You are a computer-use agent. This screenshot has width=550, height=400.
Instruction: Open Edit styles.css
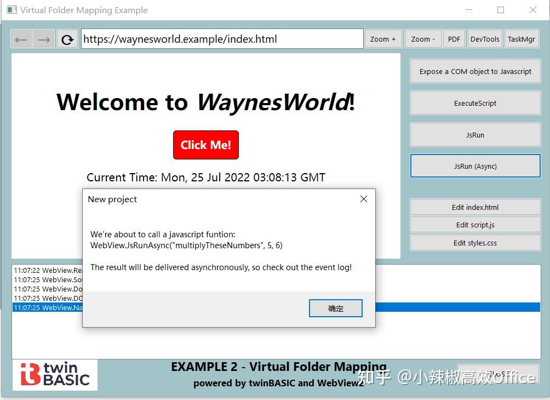pyautogui.click(x=474, y=242)
